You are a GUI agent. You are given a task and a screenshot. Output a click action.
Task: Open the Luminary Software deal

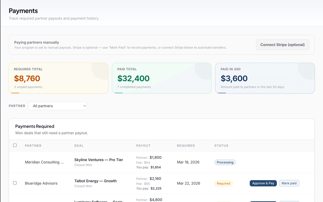point(95,201)
